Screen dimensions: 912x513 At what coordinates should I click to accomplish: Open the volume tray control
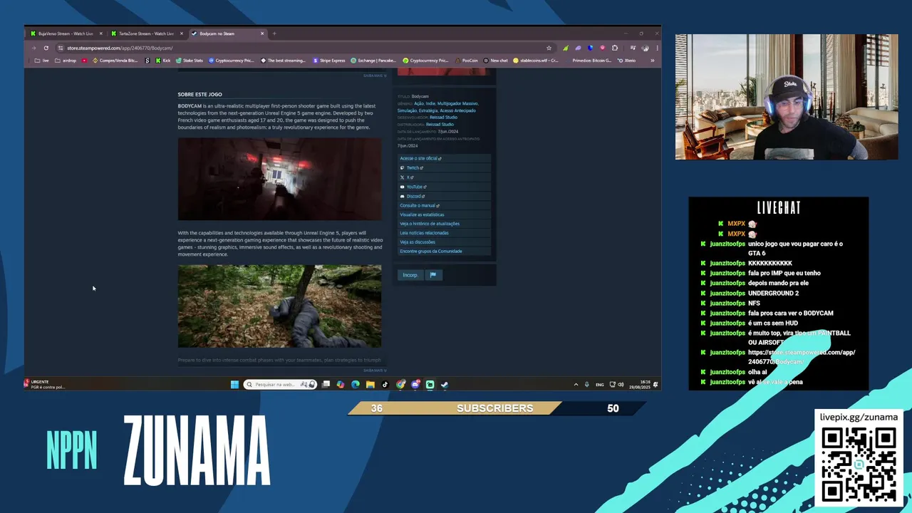coord(620,384)
